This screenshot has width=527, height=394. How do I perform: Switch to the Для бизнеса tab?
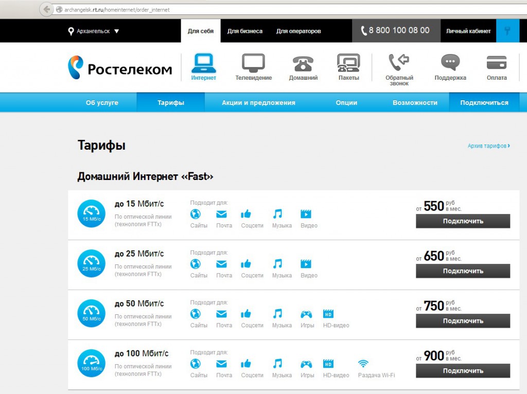pyautogui.click(x=245, y=31)
